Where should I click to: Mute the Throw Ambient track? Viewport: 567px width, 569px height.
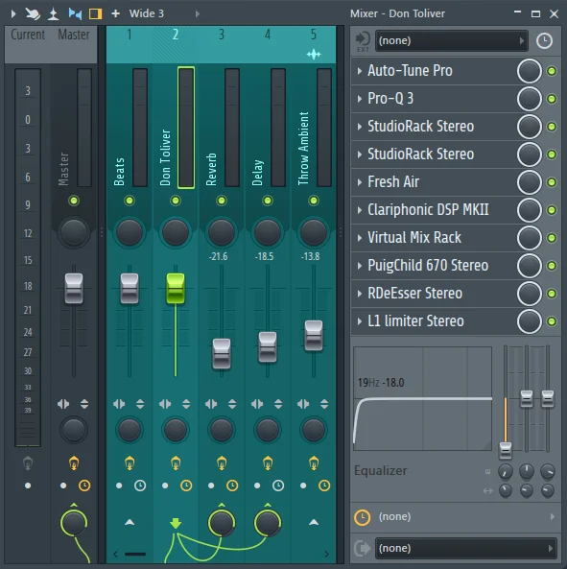tap(314, 201)
